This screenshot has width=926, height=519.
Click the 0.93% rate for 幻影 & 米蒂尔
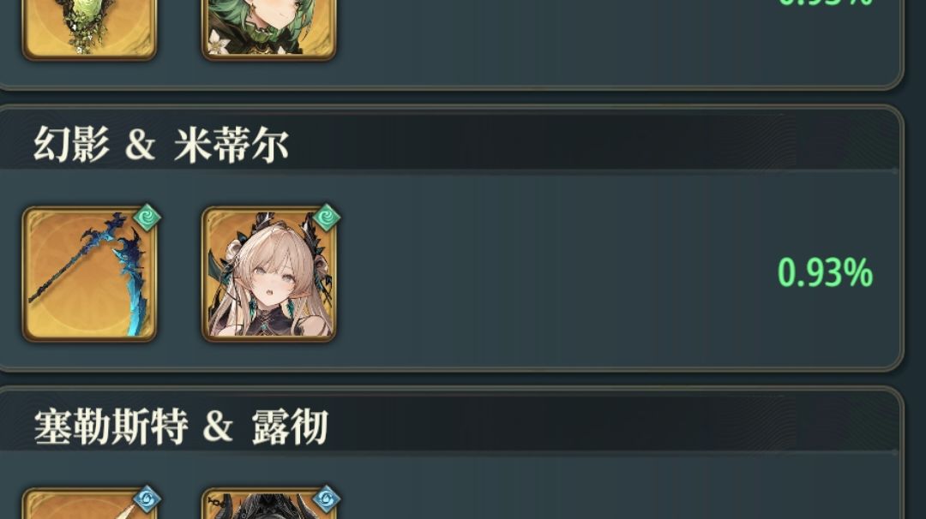click(825, 272)
